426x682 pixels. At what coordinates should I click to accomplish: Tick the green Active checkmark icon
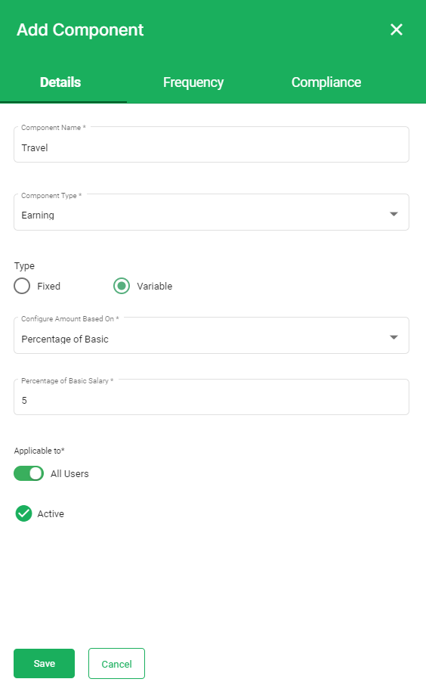24,513
